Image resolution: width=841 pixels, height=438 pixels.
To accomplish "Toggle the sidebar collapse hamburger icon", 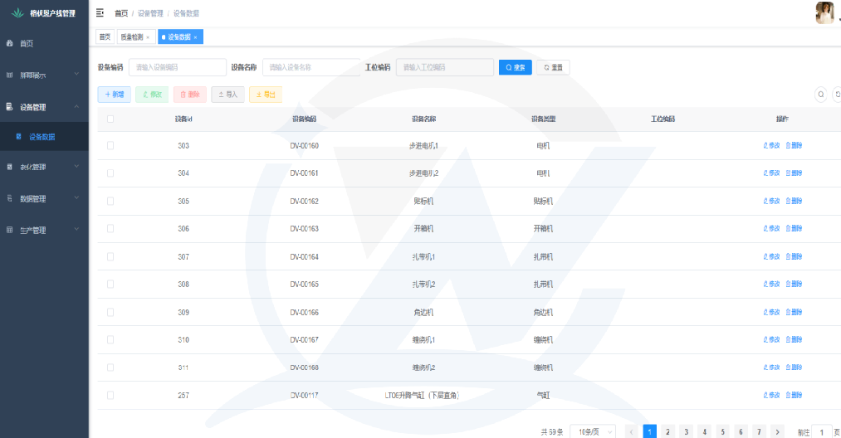I will coord(100,13).
